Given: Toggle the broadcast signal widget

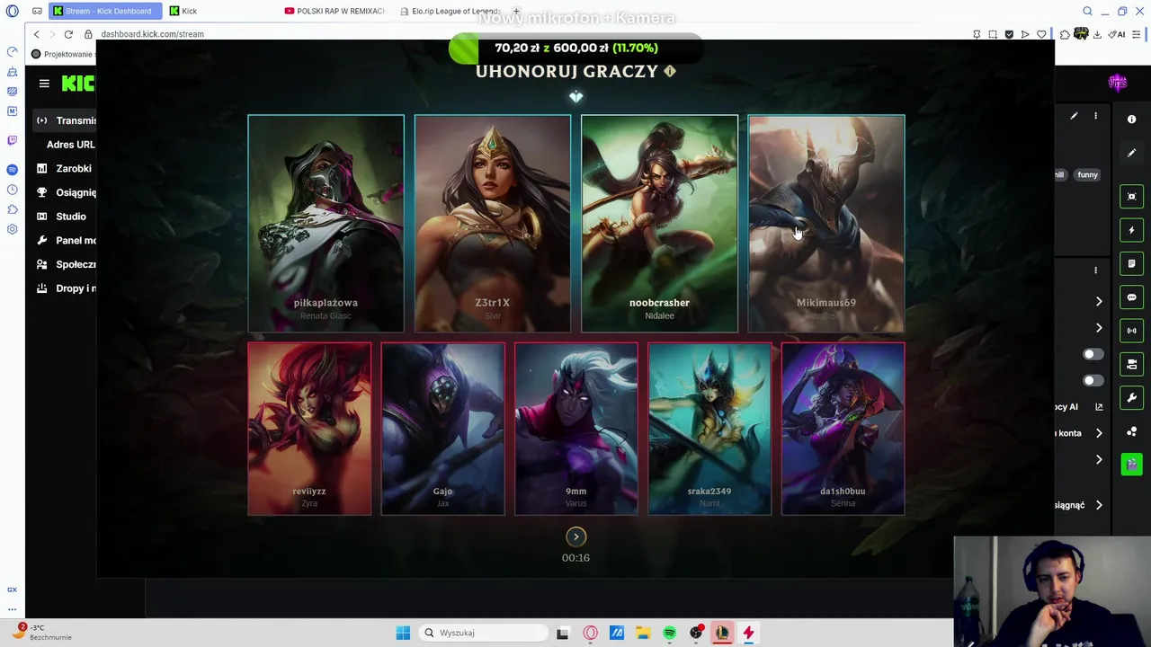Looking at the screenshot, I should coord(1132,331).
